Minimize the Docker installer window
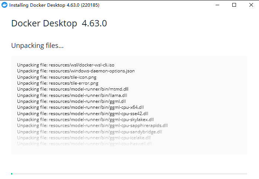The image size is (259, 179). (x=217, y=5)
